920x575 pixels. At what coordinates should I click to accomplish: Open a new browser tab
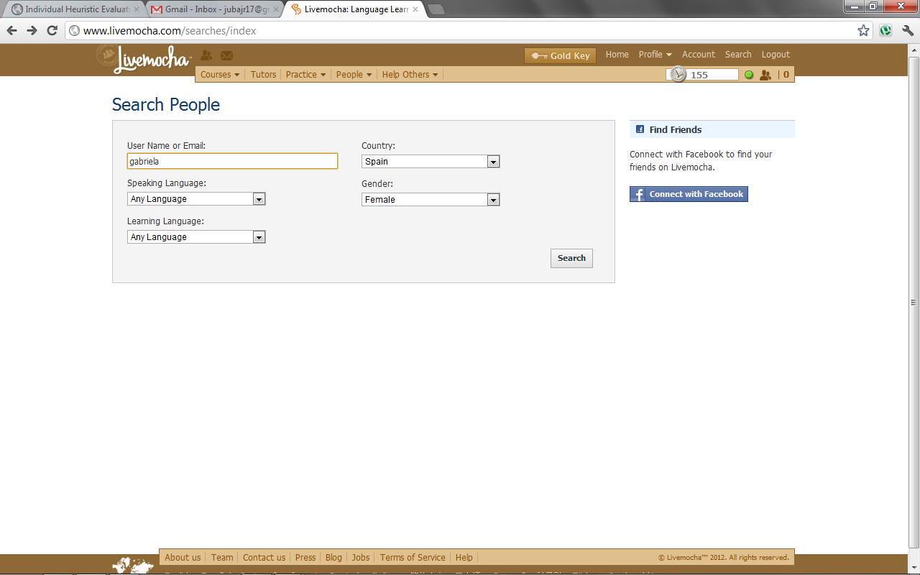(x=436, y=9)
